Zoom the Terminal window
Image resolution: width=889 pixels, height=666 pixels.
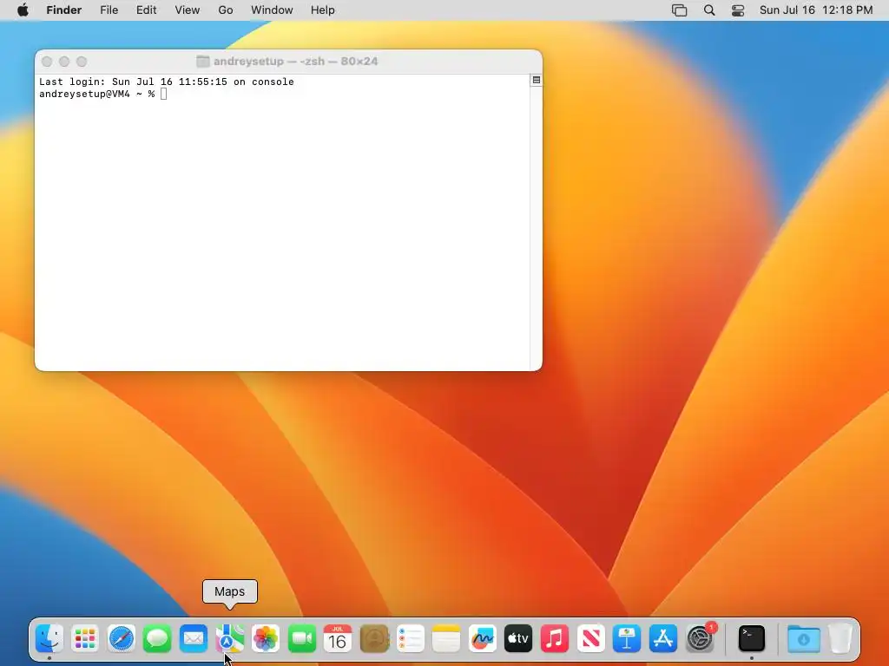tap(82, 62)
